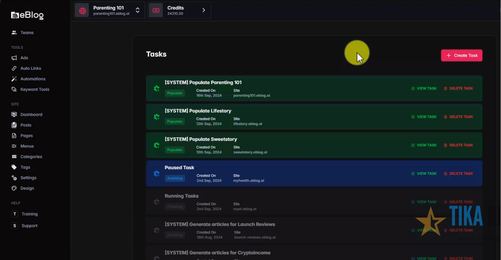Open Ads megaphone icon in sidebar

tap(14, 58)
